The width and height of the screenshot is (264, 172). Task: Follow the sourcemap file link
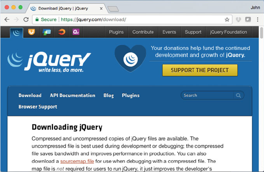77,161
